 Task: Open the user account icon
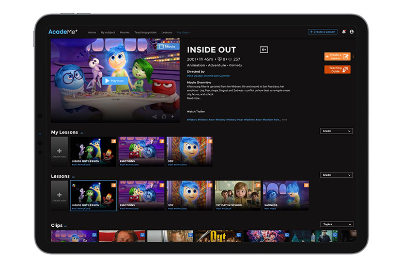click(351, 32)
